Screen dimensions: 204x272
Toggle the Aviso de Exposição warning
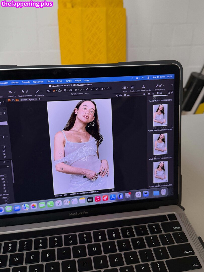(x=144, y=87)
